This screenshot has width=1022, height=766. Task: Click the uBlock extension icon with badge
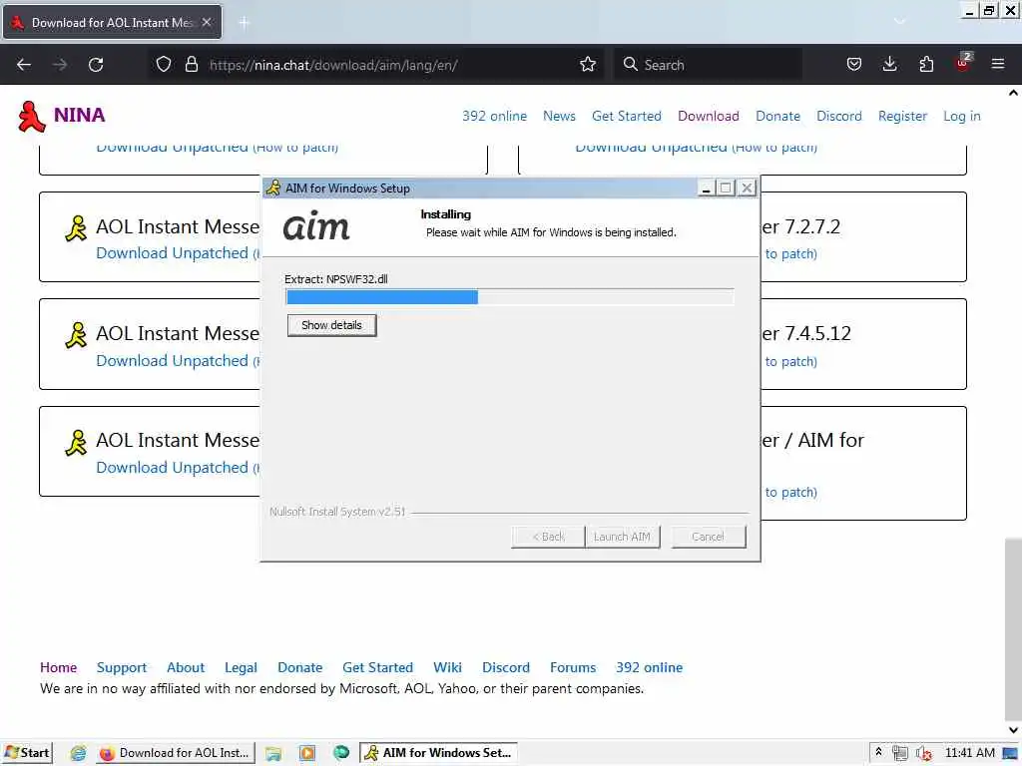coord(963,63)
